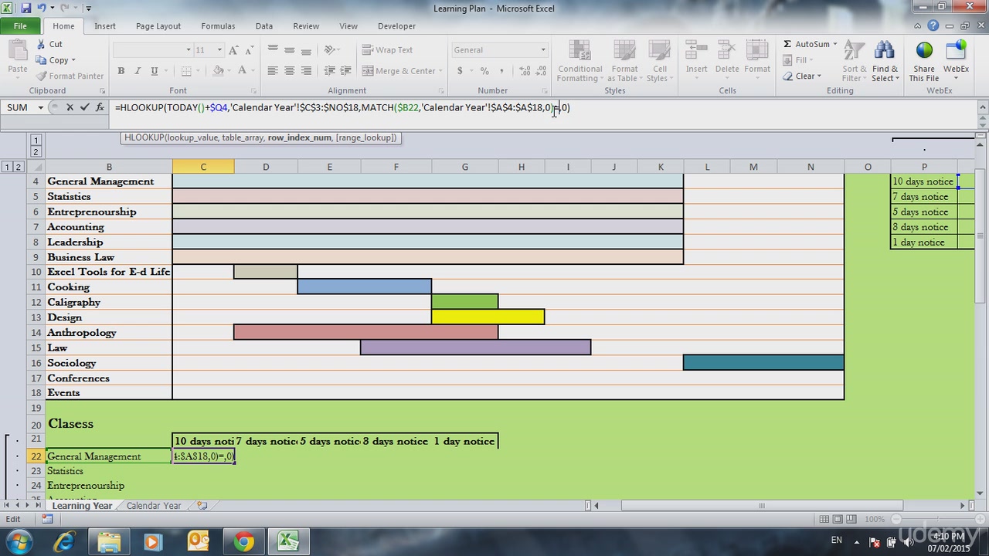This screenshot has width=989, height=556.
Task: Click the Format Painter button
Action: 70,76
